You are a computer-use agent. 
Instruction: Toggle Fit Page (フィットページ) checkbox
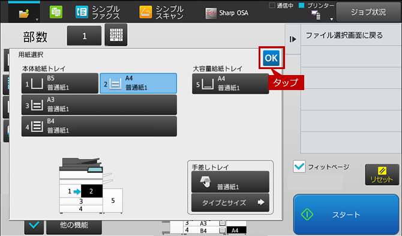299,166
